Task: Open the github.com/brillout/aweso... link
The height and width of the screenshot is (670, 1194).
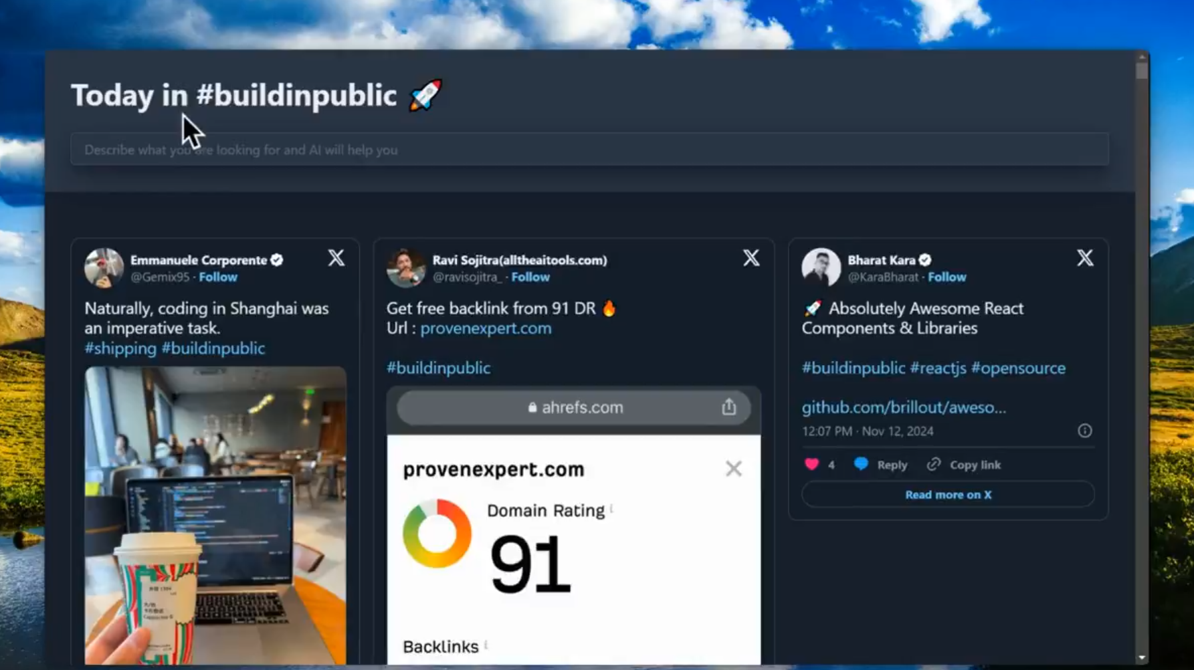Action: (903, 407)
